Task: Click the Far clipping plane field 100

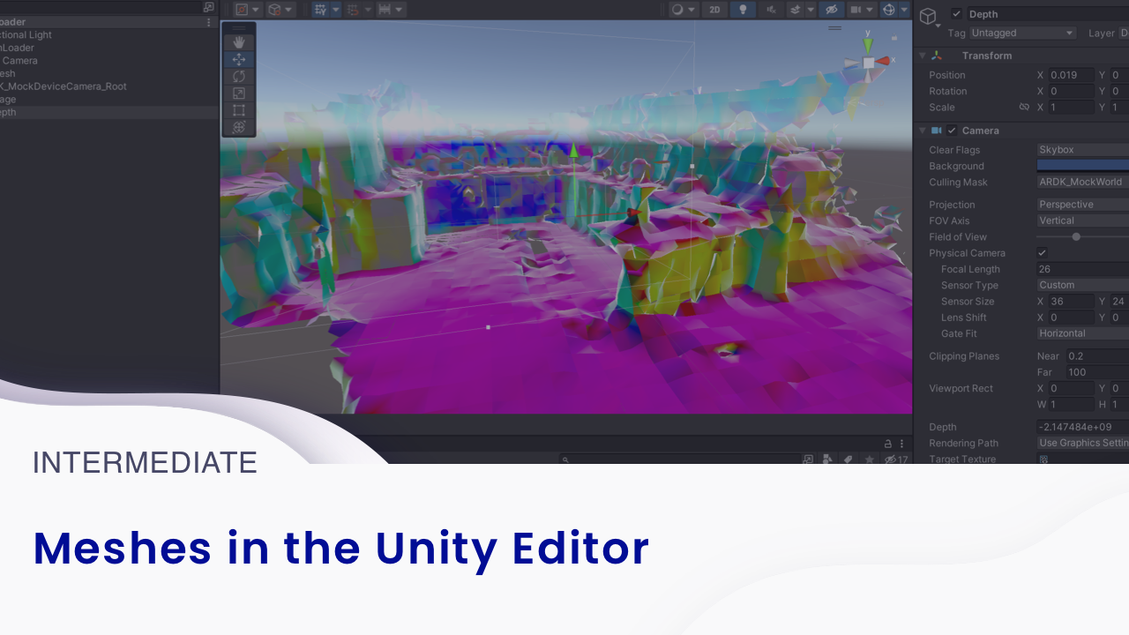Action: [1096, 372]
